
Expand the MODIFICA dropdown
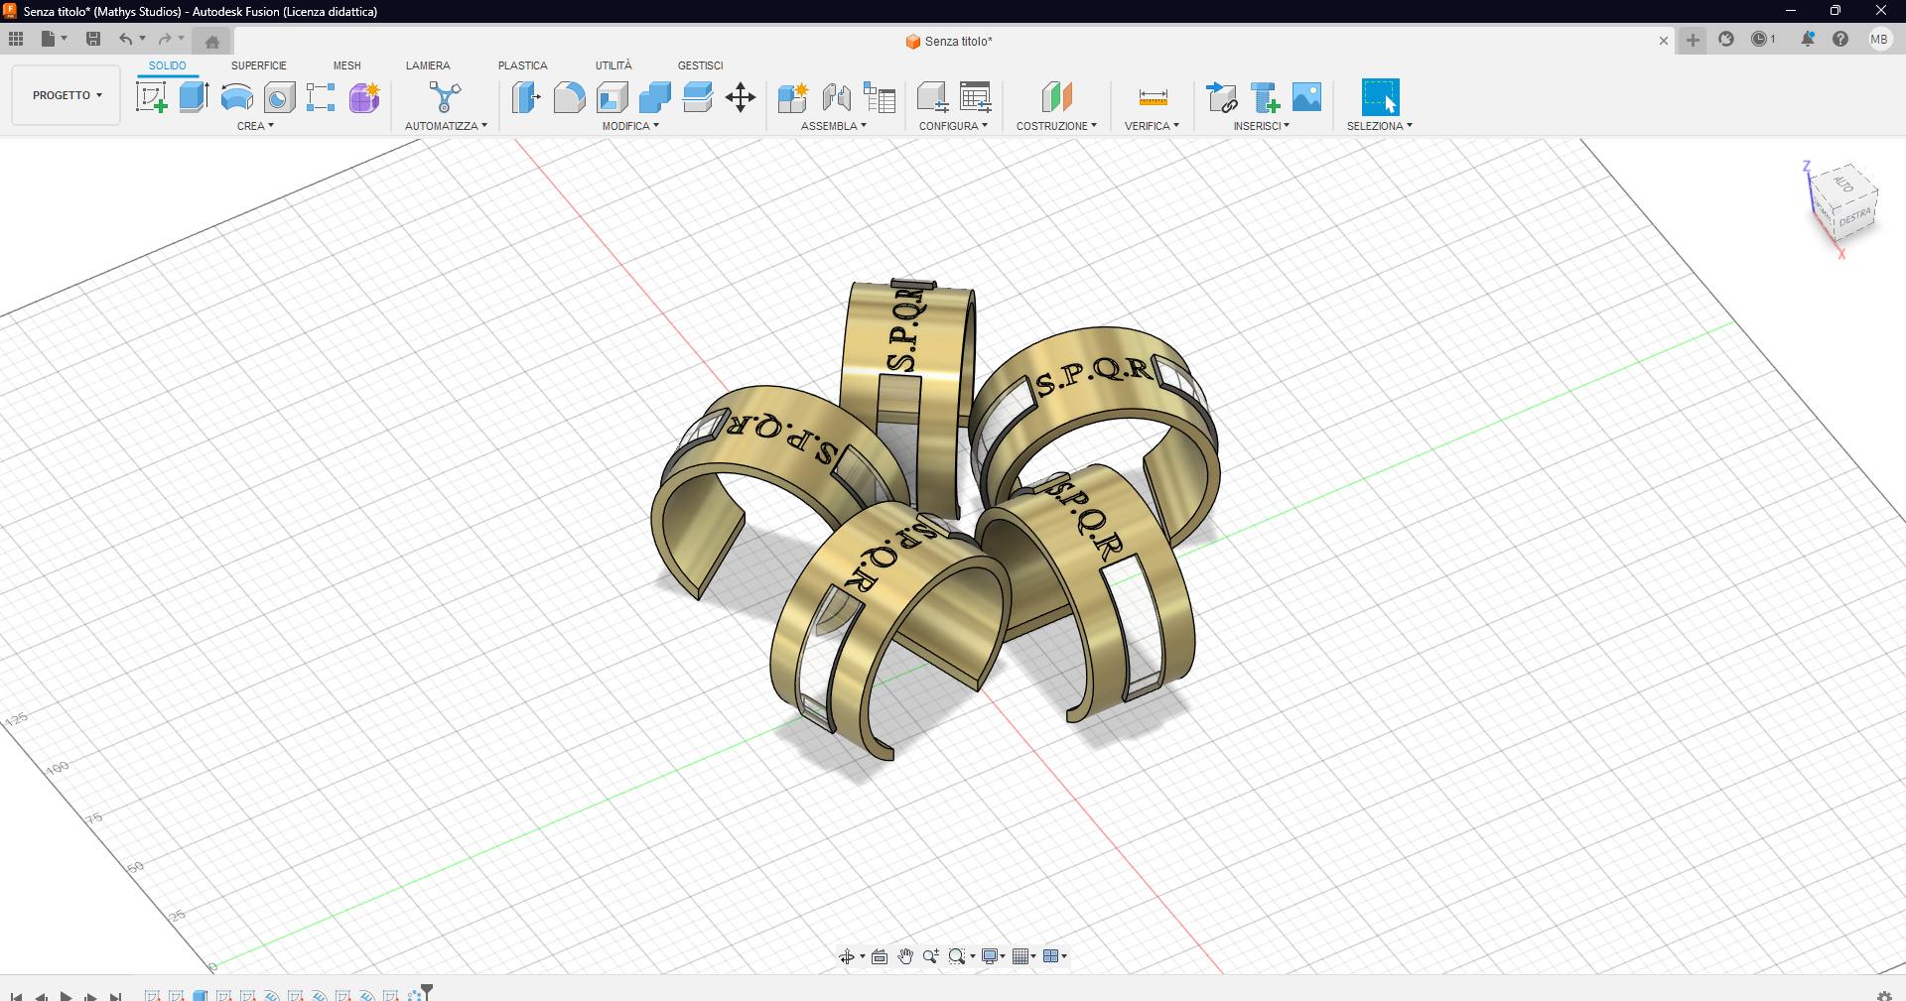coord(630,126)
